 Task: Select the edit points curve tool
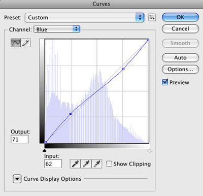(x=16, y=43)
